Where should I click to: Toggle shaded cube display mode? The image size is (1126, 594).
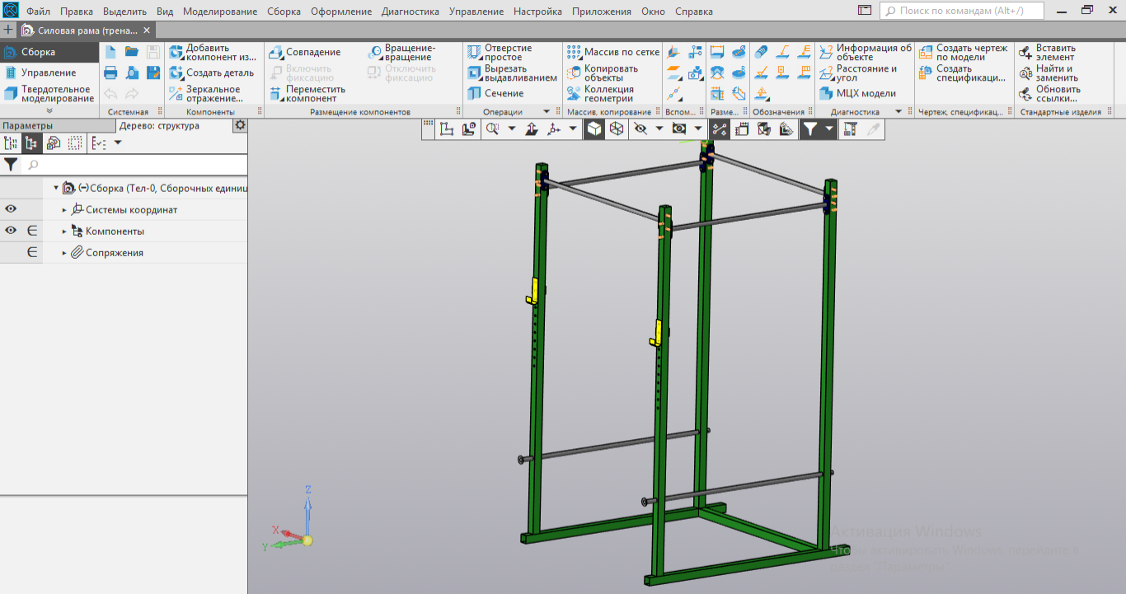coord(594,129)
